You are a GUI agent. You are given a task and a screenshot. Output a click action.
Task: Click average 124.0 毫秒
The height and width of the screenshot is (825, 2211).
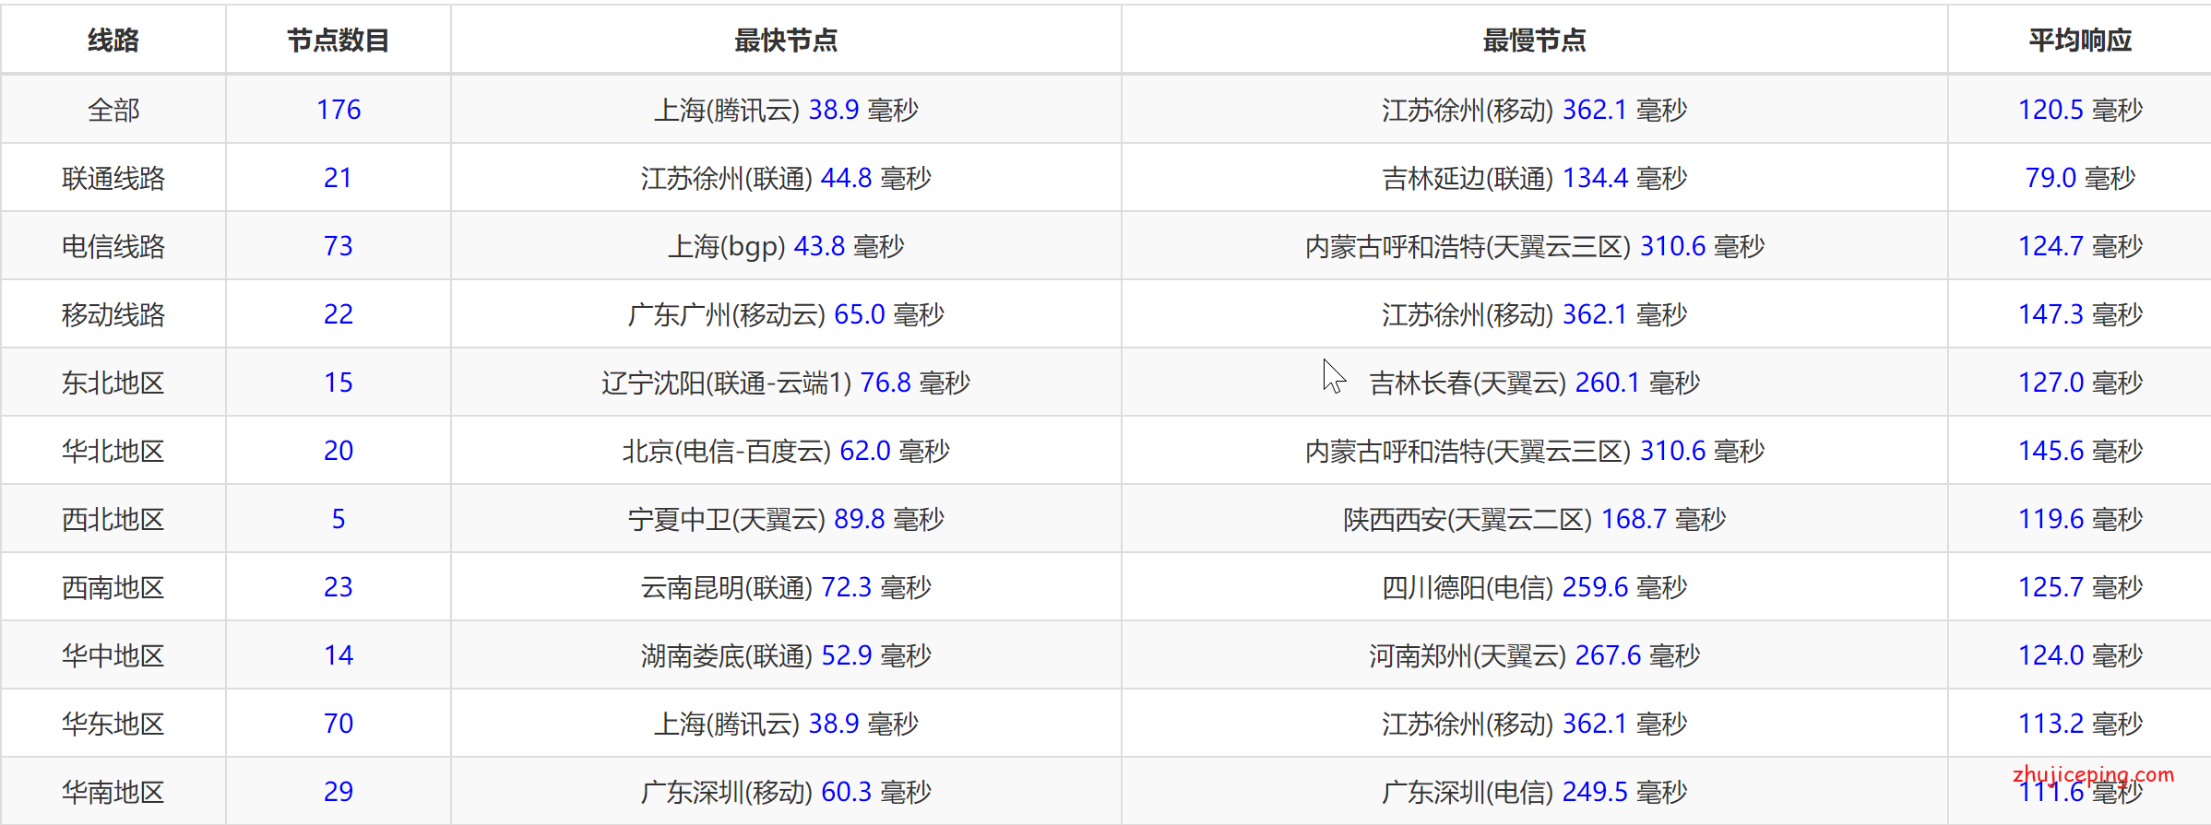[2080, 655]
